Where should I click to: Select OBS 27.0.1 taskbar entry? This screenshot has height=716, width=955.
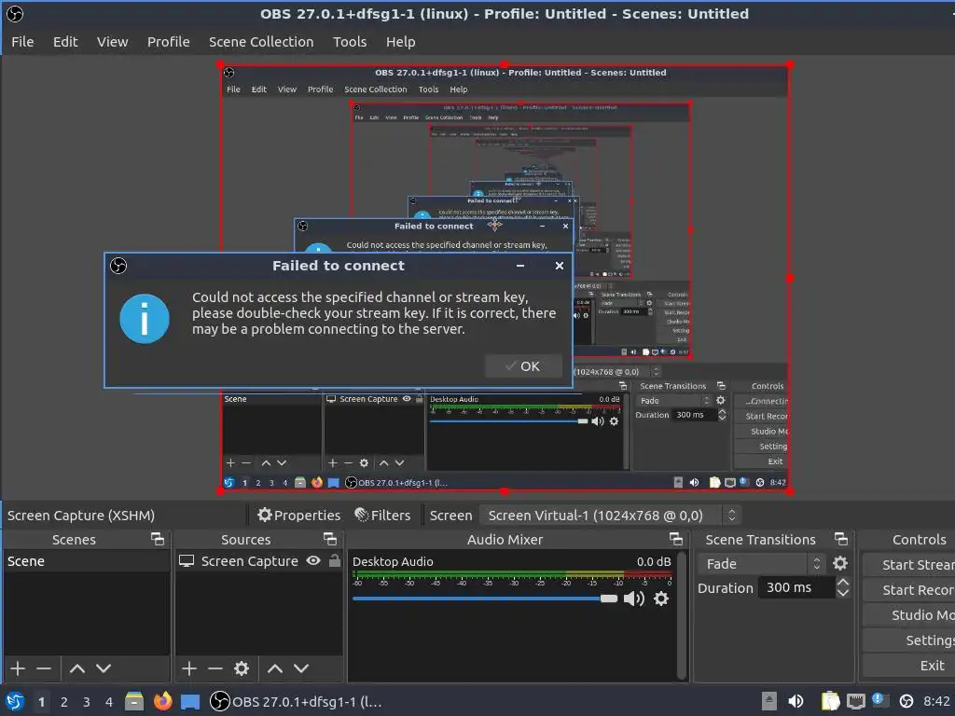[x=296, y=701]
